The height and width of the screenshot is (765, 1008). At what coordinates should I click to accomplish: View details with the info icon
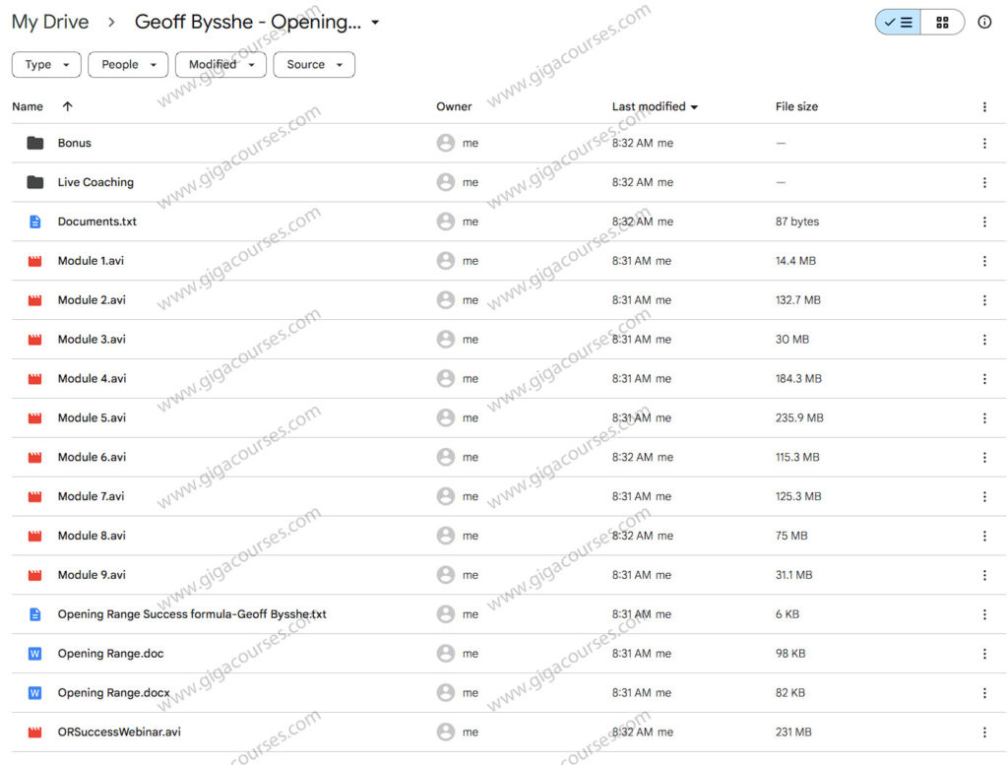coord(984,22)
